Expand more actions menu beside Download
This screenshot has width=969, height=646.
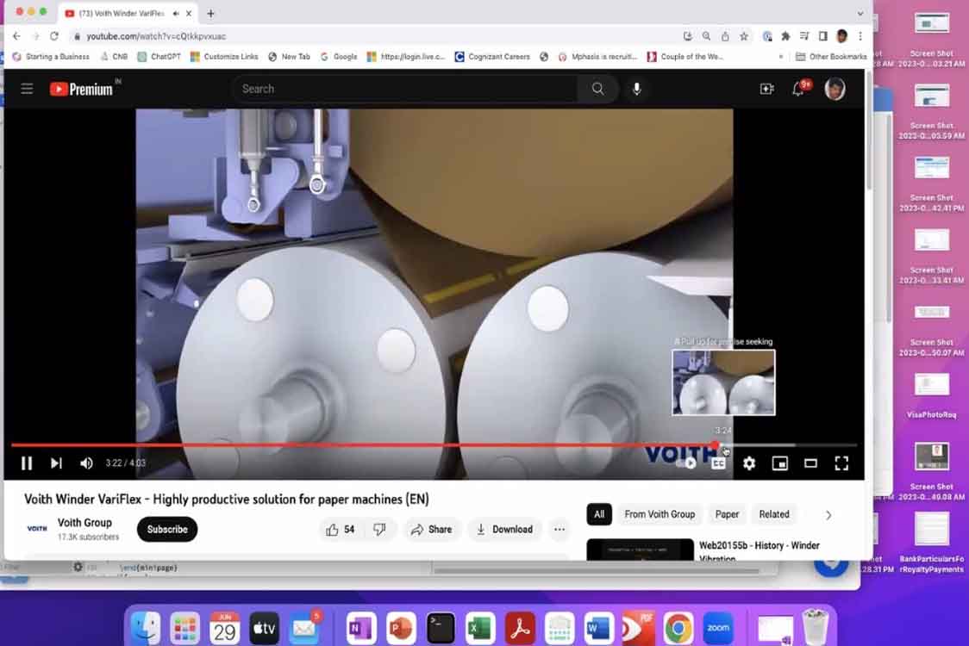[x=560, y=530]
